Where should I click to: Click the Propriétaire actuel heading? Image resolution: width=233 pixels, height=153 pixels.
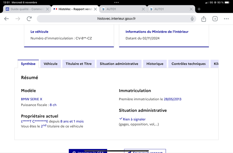click(40, 116)
